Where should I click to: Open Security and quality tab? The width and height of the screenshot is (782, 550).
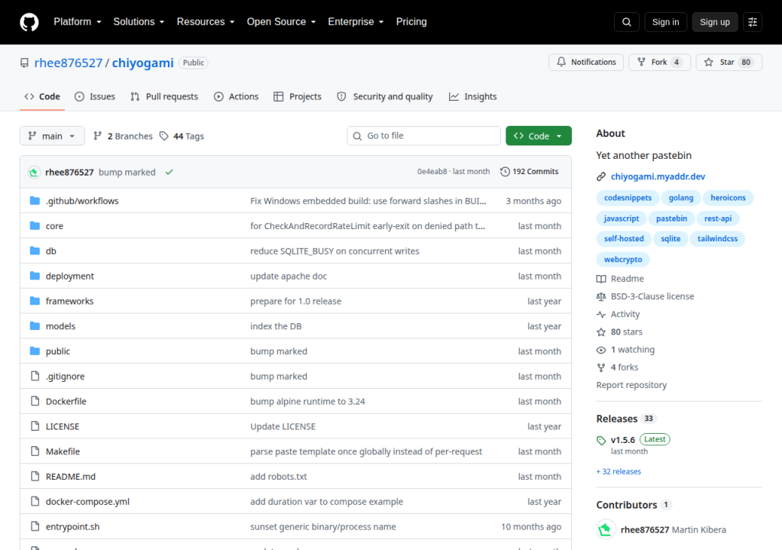385,97
